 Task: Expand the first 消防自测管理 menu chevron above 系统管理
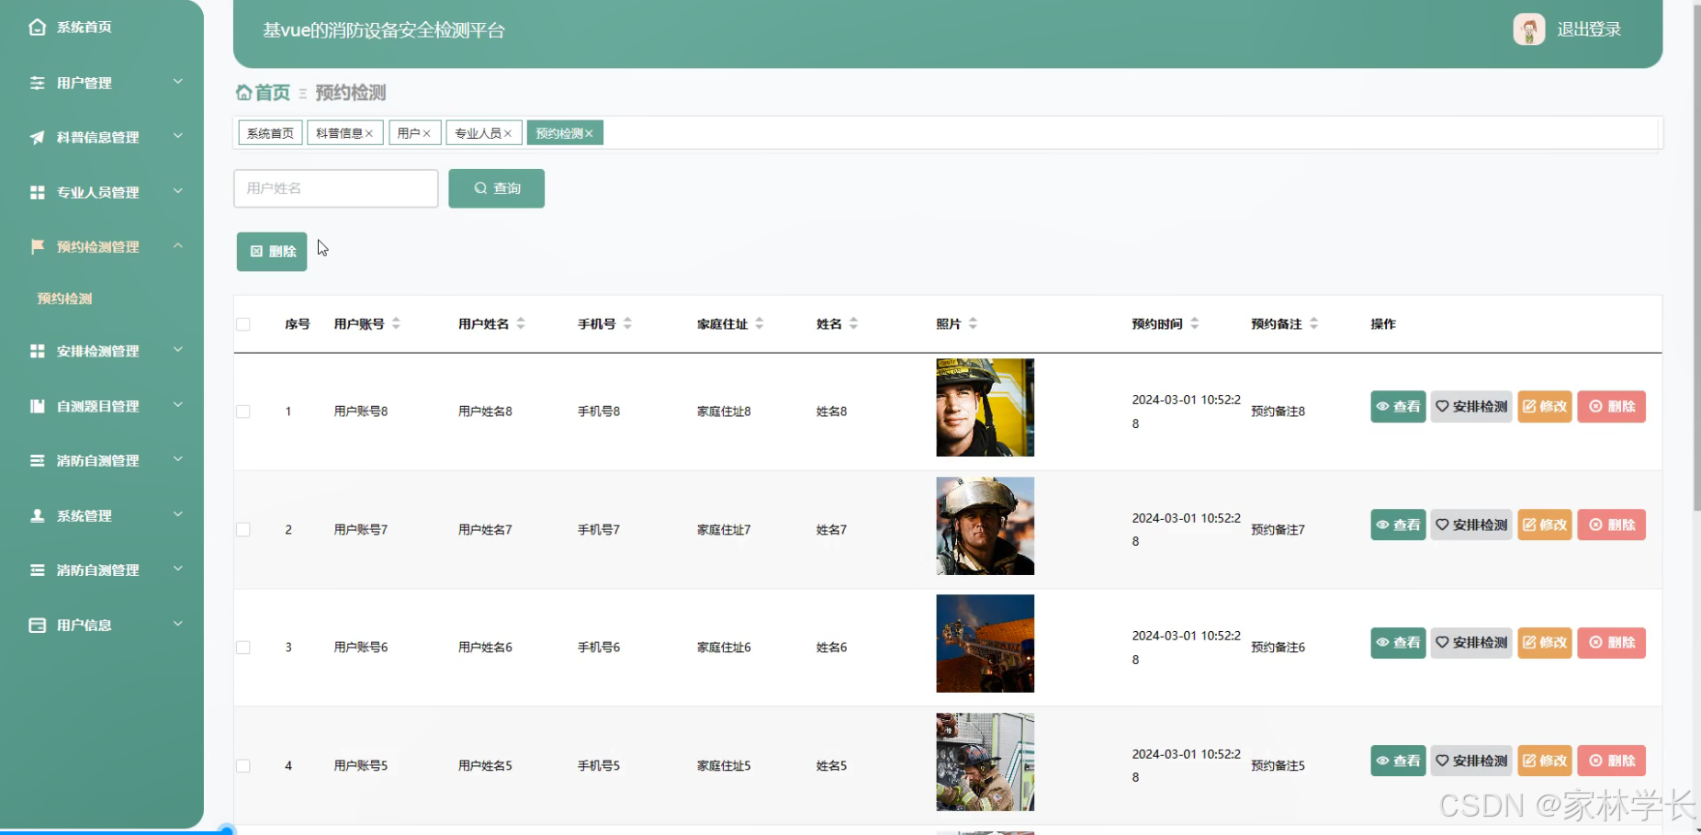pos(178,459)
